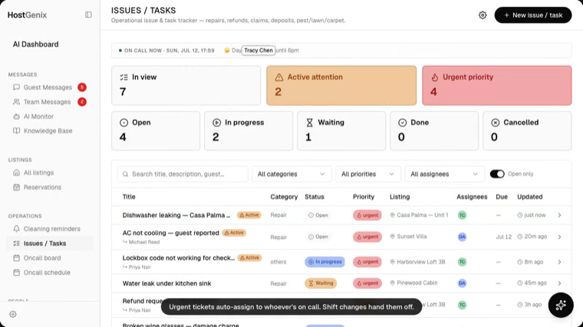Open Lockbox code not working issue
This screenshot has height=327, width=583.
click(179, 258)
